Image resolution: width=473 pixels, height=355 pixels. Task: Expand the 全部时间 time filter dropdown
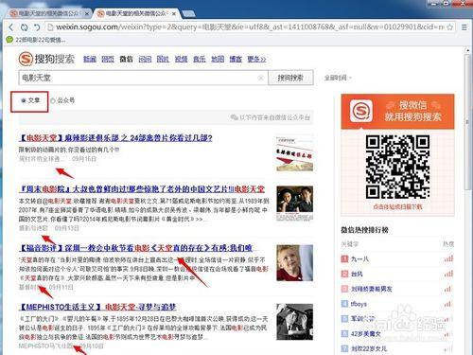pyautogui.click(x=338, y=78)
